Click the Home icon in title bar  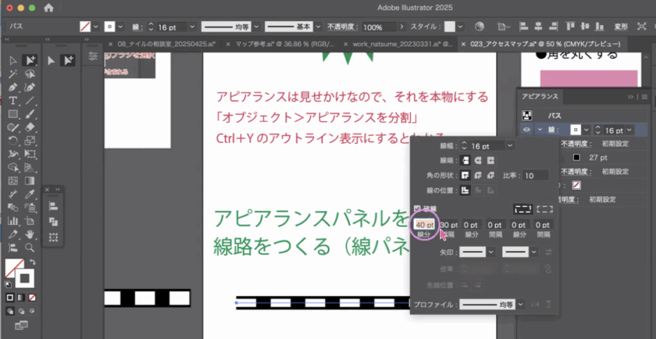49,8
